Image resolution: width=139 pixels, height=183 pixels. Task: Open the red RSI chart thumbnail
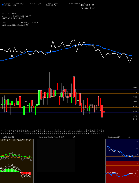coord(122,172)
